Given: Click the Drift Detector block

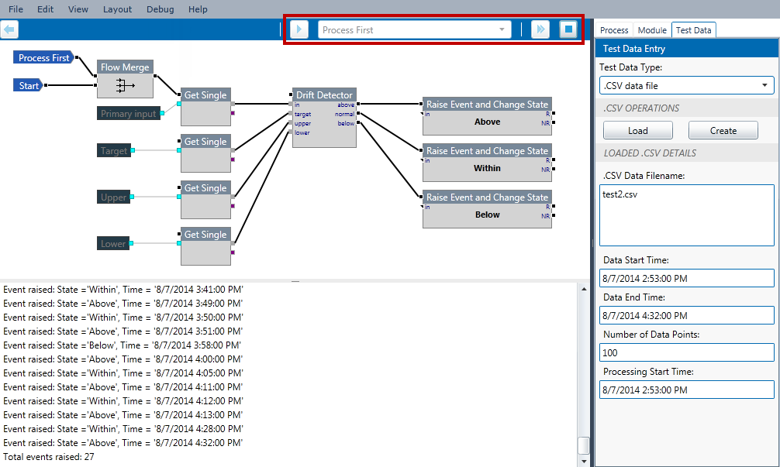Looking at the screenshot, I should 324,117.
